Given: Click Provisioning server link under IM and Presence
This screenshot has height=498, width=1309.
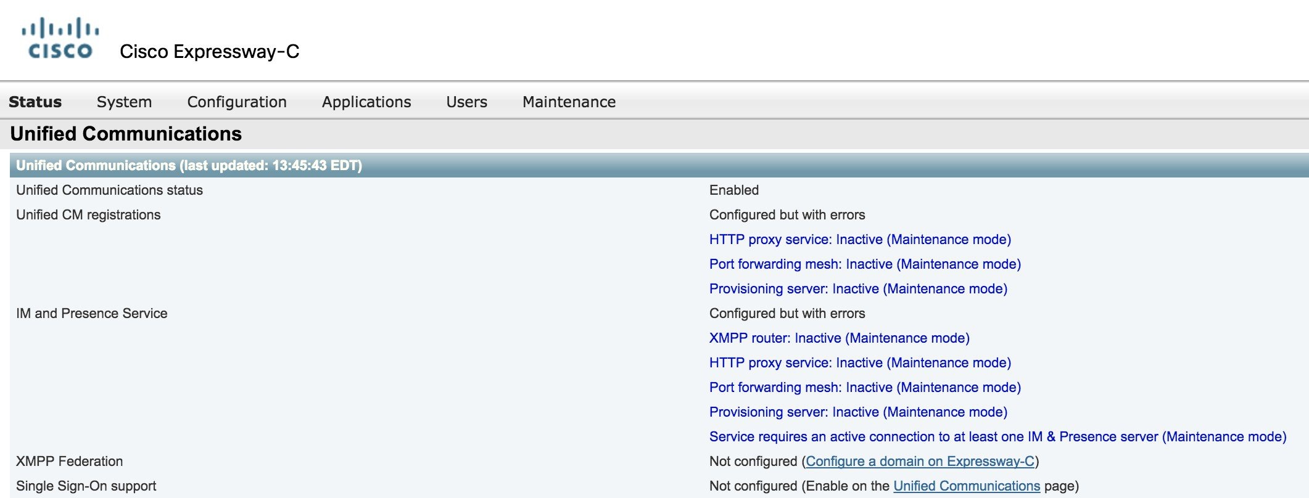Looking at the screenshot, I should pos(858,412).
